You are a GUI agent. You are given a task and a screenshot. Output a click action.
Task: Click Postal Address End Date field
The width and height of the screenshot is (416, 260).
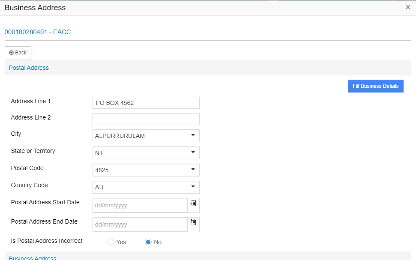click(x=140, y=224)
